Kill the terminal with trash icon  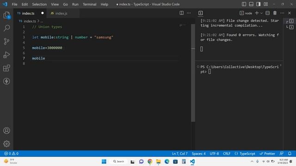[275, 13]
